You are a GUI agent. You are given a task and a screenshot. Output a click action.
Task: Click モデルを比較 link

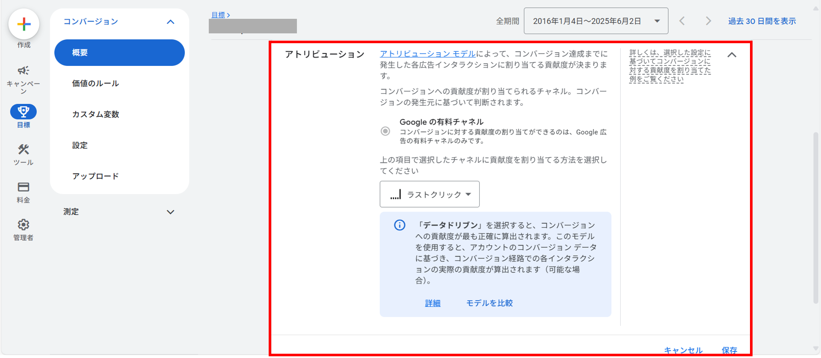pos(489,303)
